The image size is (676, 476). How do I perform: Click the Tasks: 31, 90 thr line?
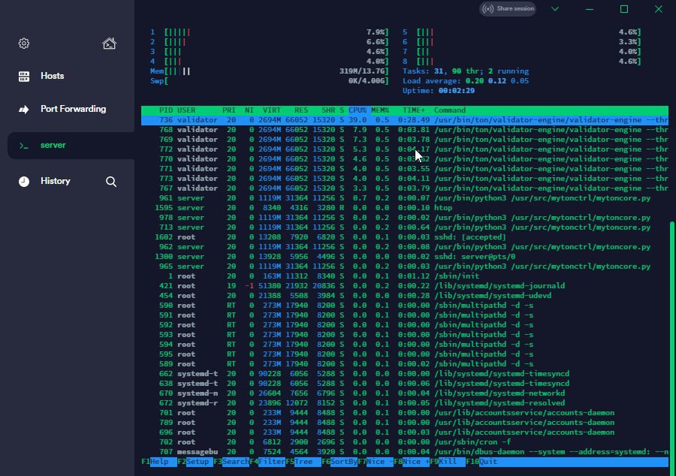pyautogui.click(x=466, y=71)
